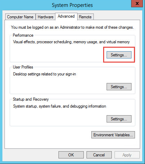The image size is (145, 164).
Task: Click the greyed-out Apply button
Action: [x=127, y=155]
